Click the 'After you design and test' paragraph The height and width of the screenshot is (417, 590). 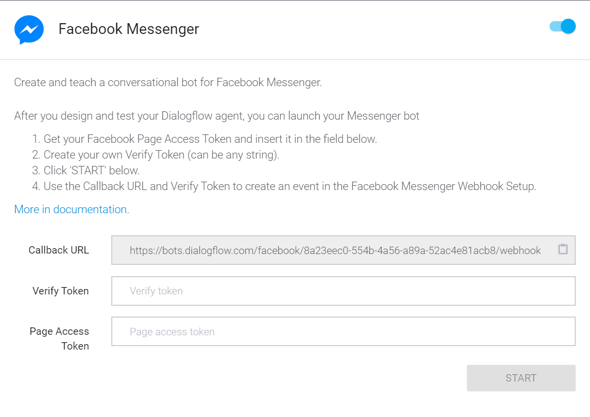[x=217, y=116]
